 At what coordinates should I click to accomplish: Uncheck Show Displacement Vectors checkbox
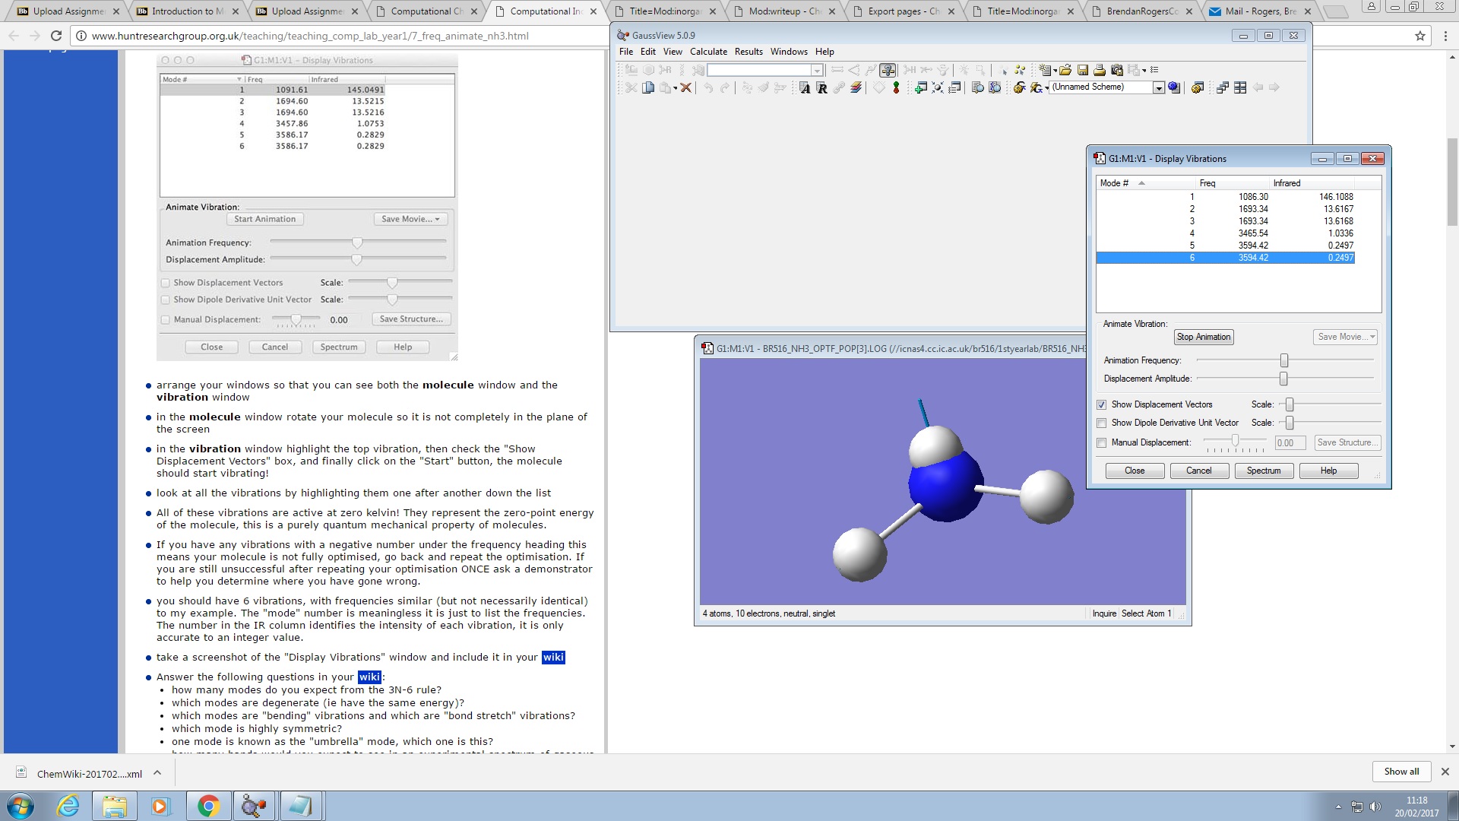point(1102,405)
